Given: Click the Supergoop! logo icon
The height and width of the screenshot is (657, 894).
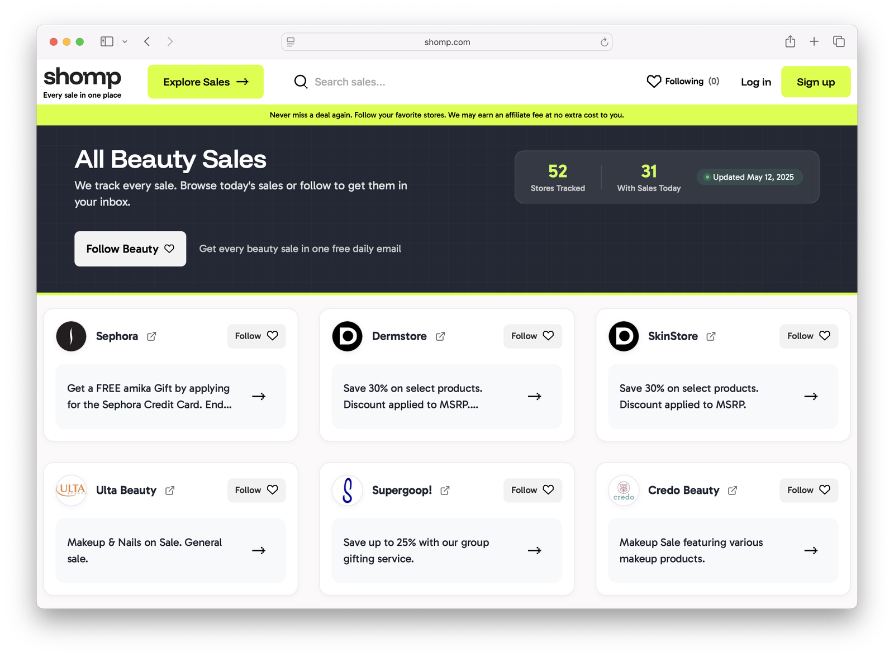Looking at the screenshot, I should 348,491.
